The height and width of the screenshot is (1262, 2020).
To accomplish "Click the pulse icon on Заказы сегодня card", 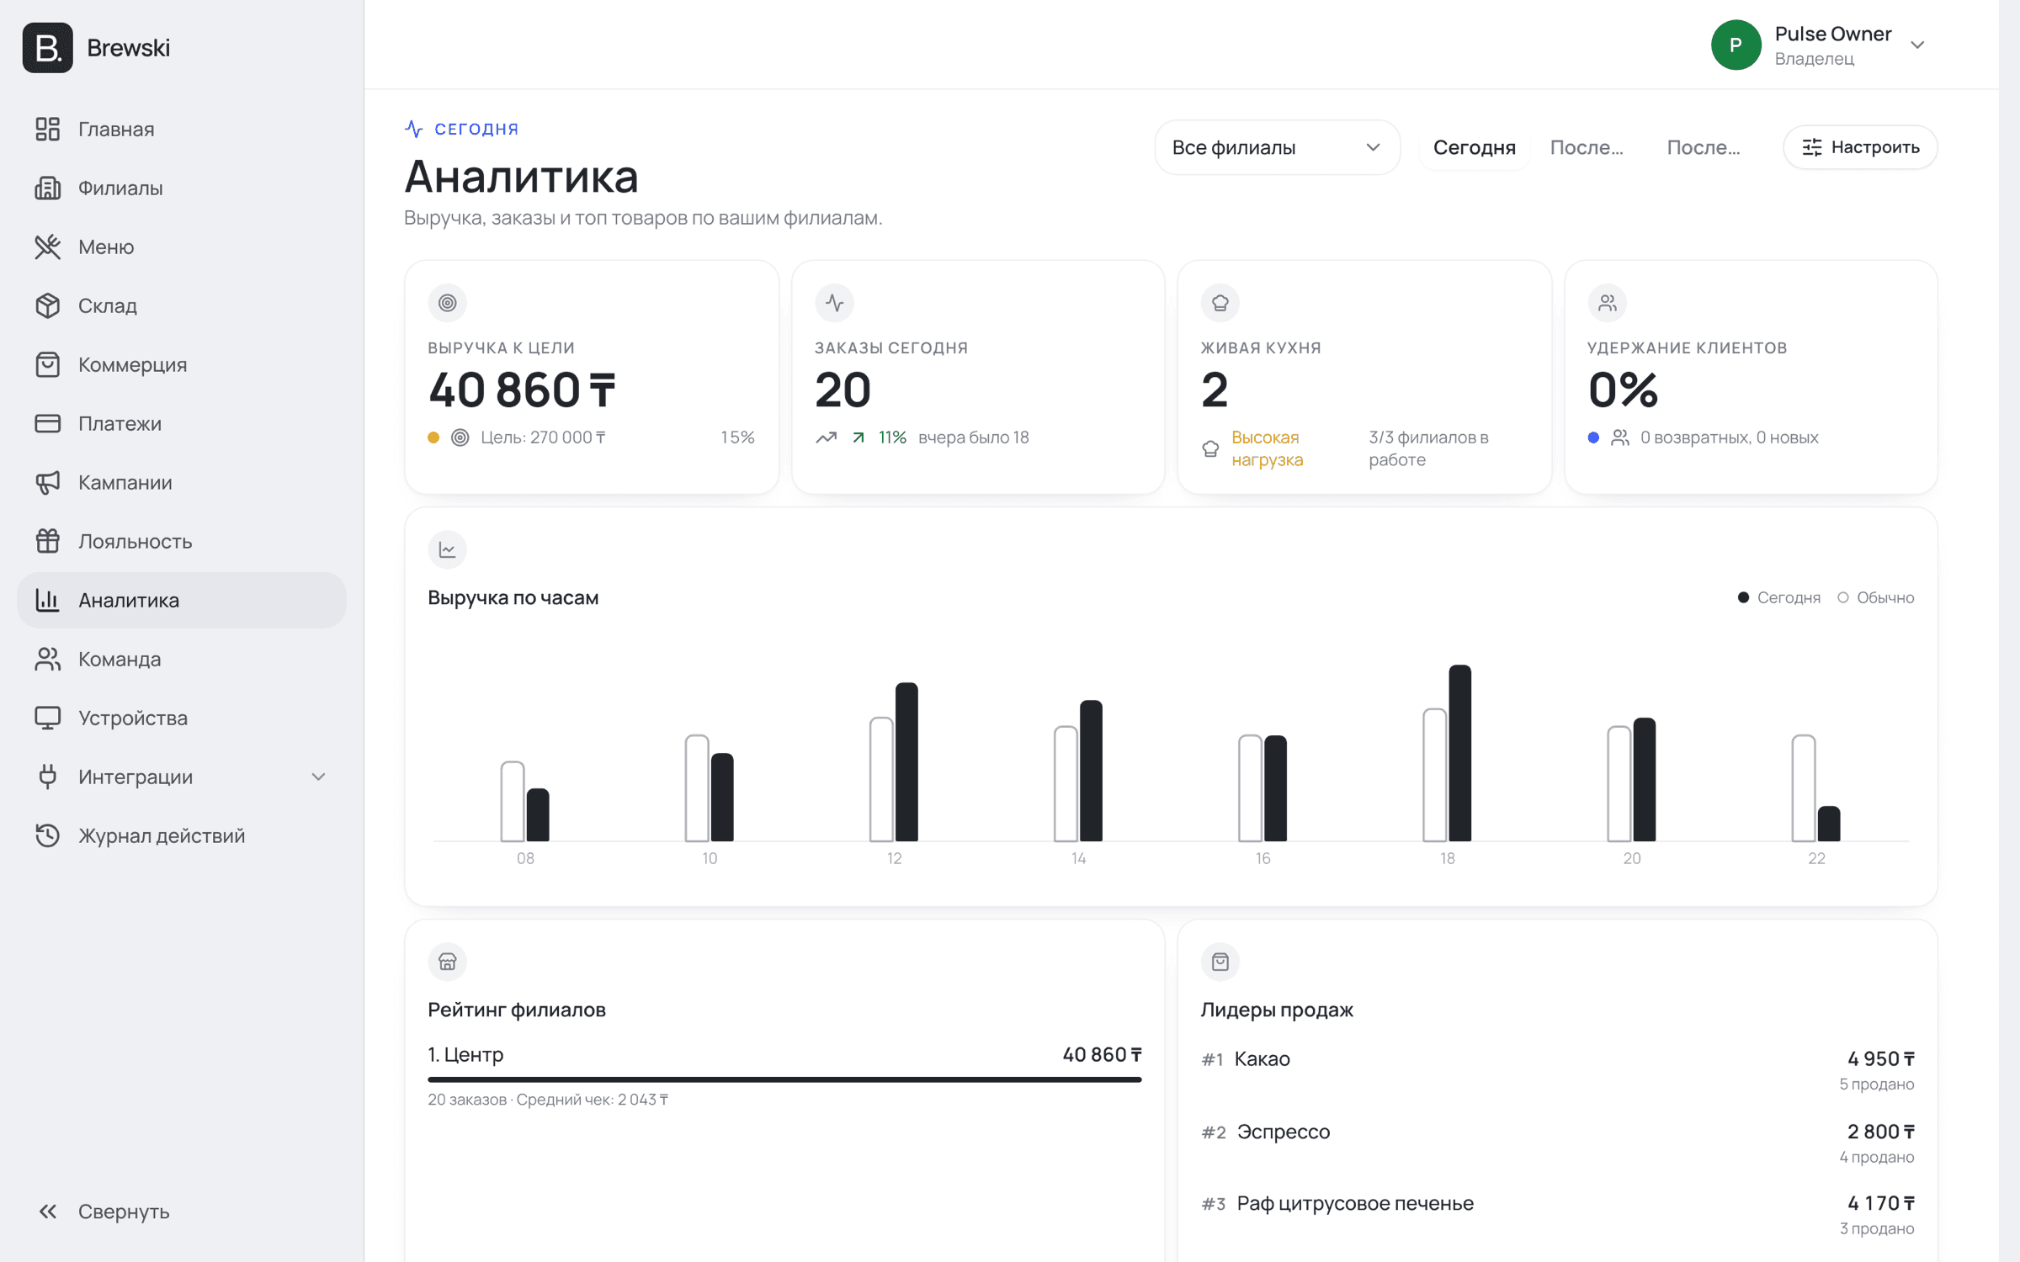I will click(x=834, y=303).
